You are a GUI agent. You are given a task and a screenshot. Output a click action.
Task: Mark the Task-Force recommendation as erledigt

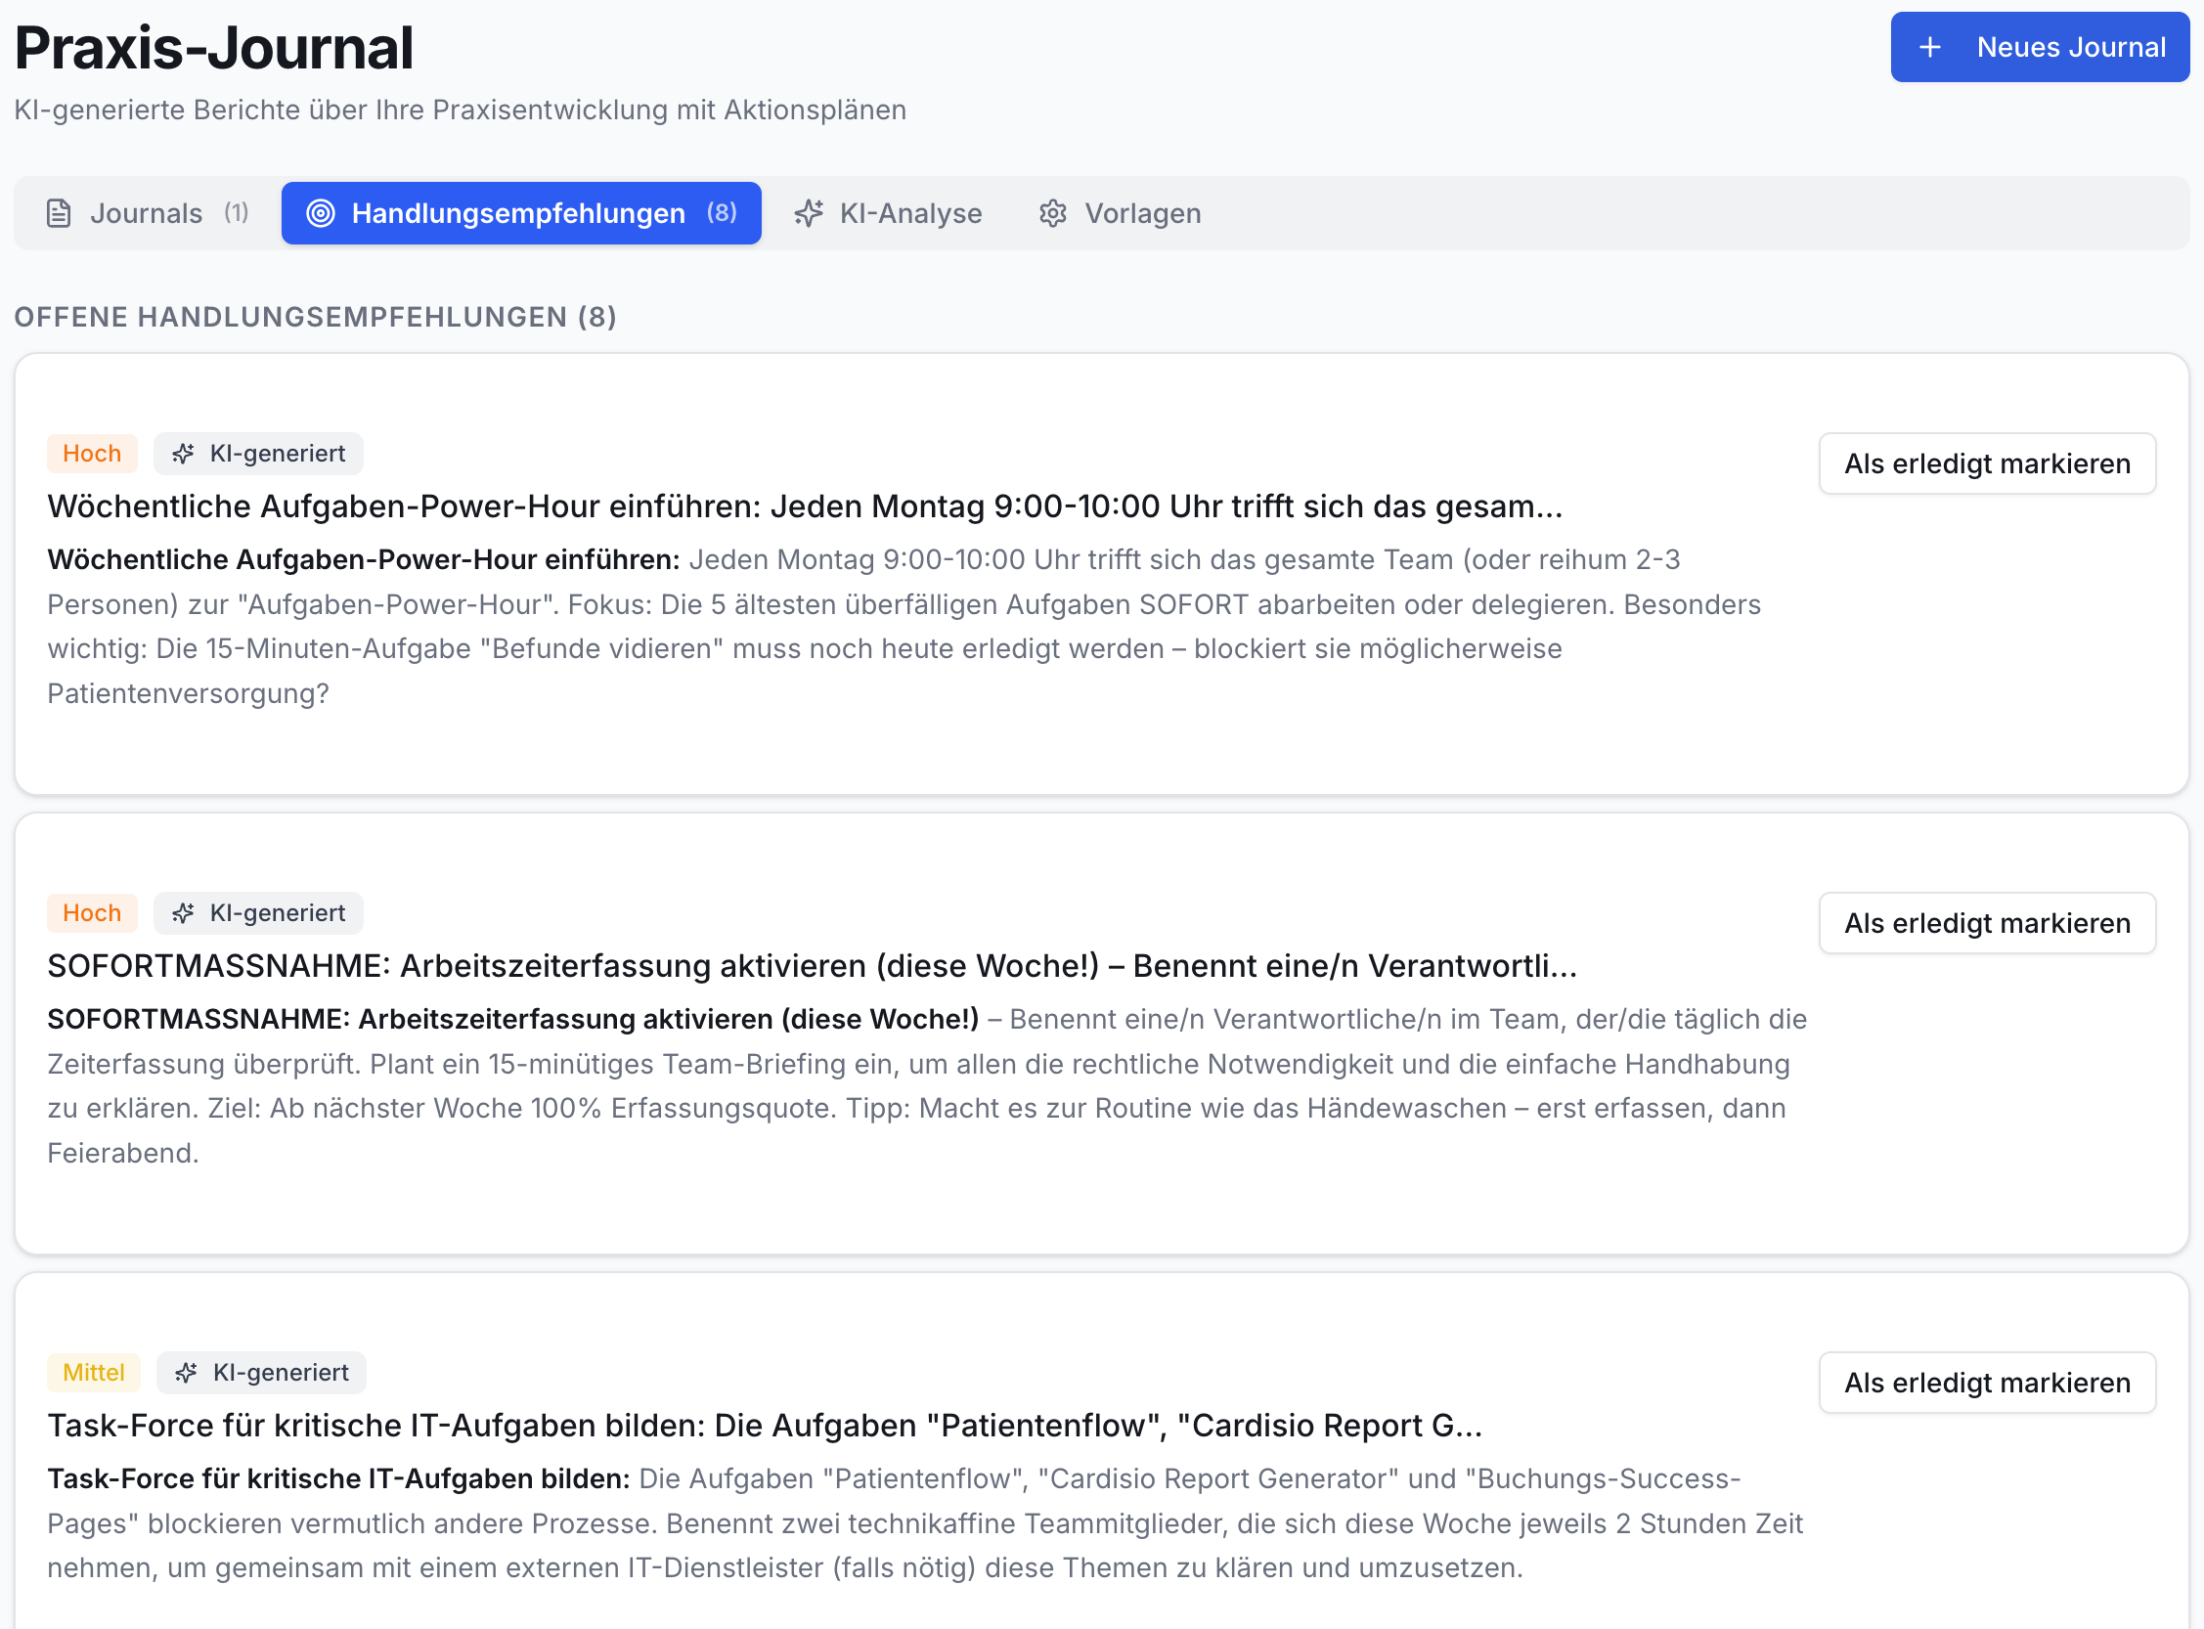coord(1987,1383)
